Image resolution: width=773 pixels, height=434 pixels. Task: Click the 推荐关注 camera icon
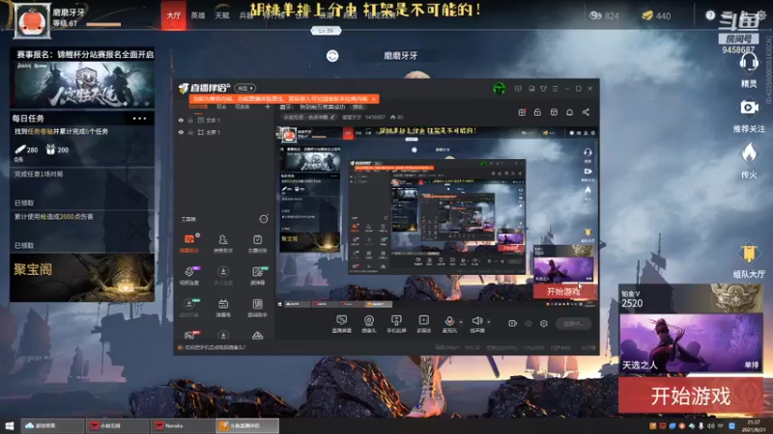tap(749, 107)
